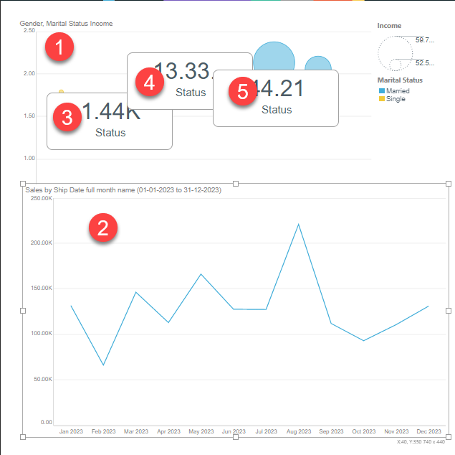455x455 pixels.
Task: Click the bottom-right corner handle of Sales chart
Action: tap(449, 436)
